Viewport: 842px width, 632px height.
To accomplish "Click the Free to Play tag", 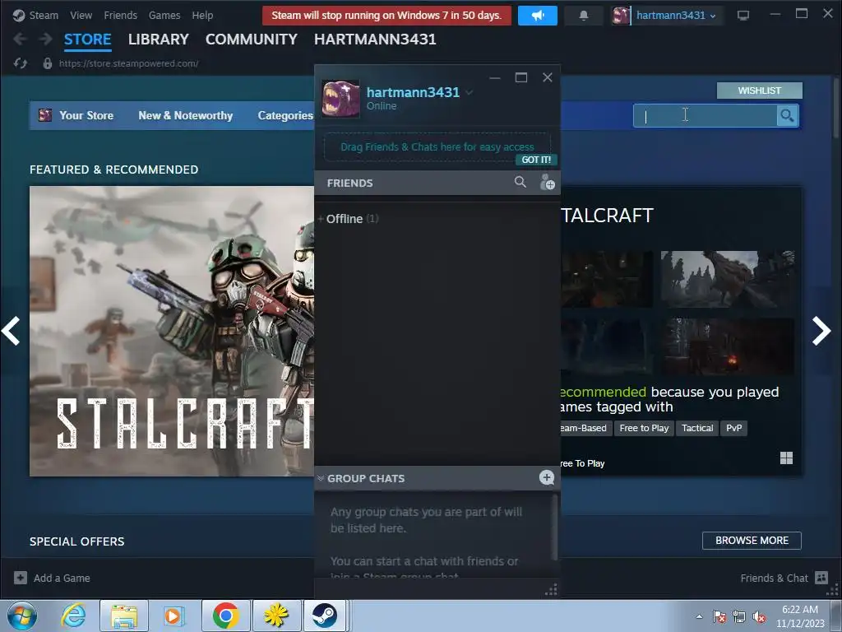I will (644, 428).
